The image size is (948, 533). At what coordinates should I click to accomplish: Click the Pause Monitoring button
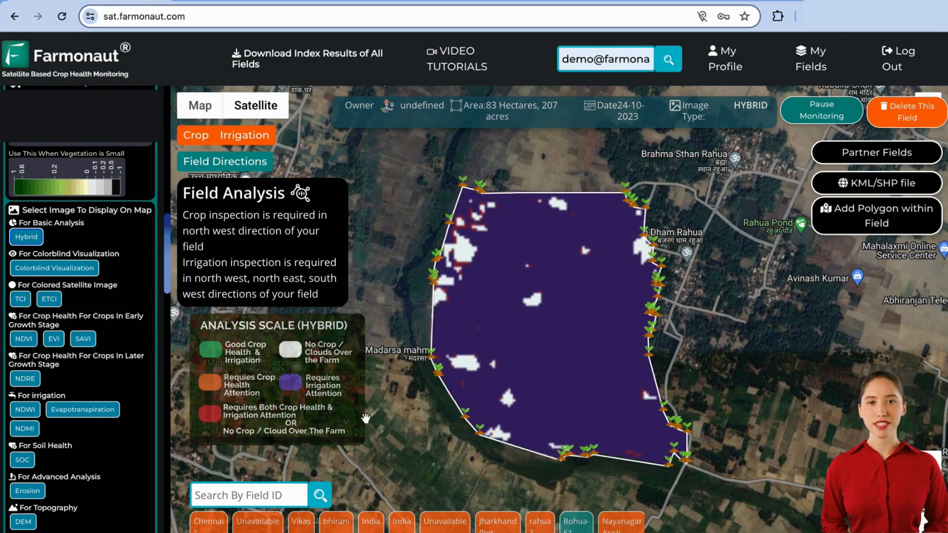[x=822, y=110]
